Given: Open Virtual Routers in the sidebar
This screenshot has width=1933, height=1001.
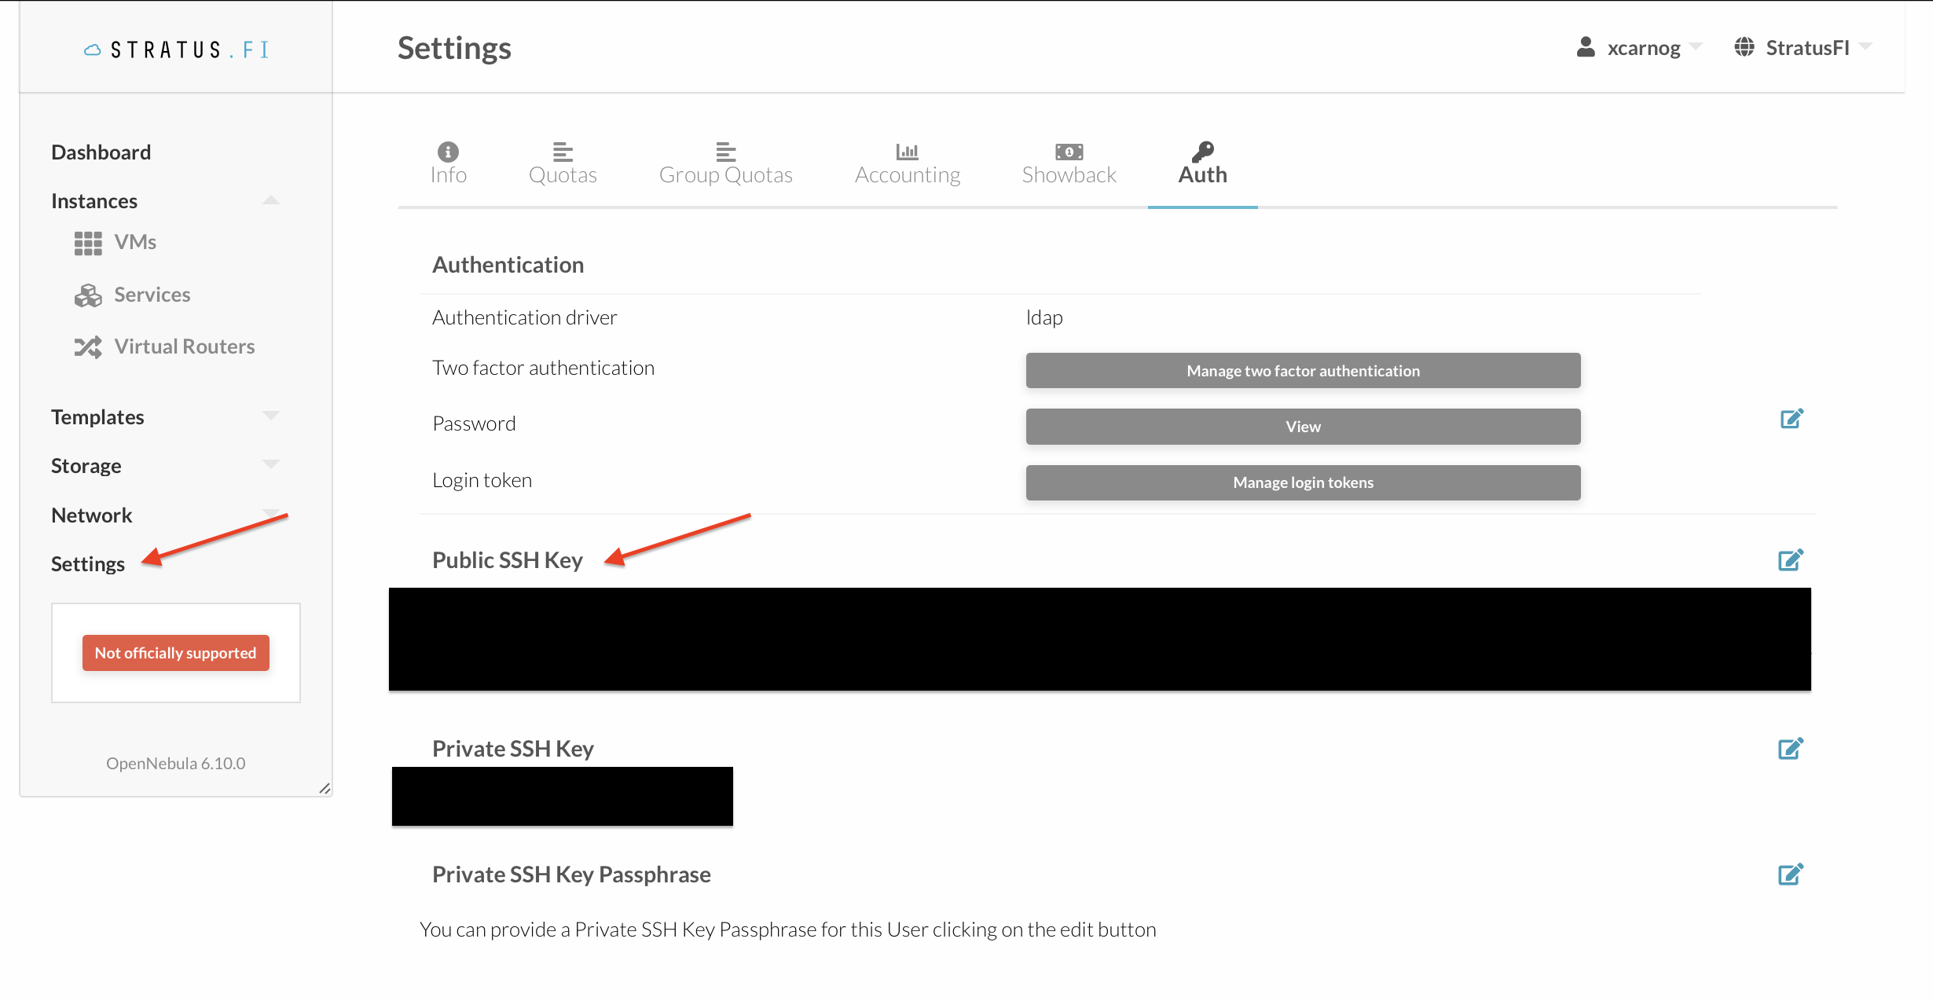Looking at the screenshot, I should point(165,346).
